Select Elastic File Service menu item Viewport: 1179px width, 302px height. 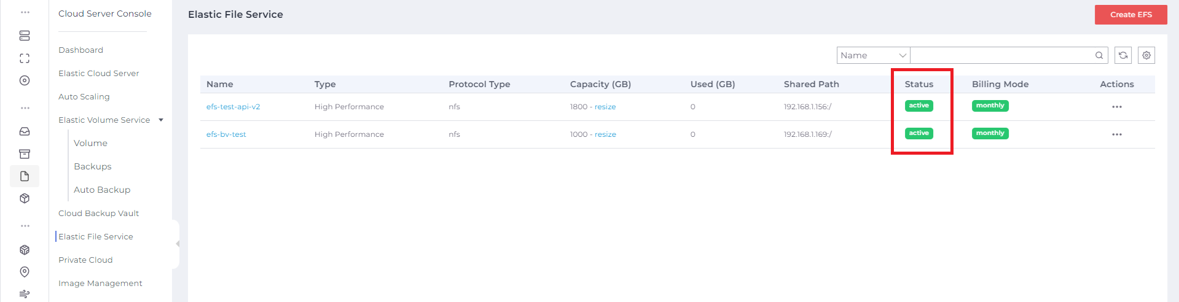(95, 236)
